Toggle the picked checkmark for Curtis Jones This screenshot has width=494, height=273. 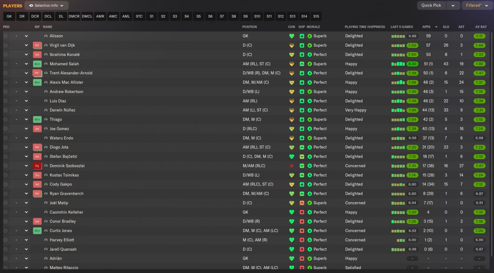click(x=5, y=231)
